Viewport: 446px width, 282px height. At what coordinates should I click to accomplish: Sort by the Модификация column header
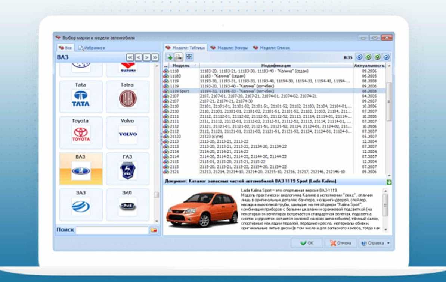276,66
